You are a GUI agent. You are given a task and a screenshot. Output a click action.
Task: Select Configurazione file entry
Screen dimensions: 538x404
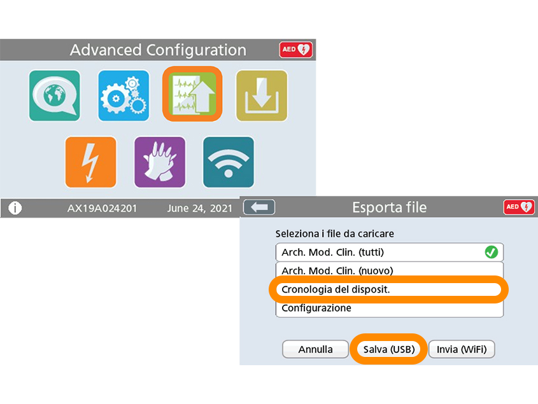(x=388, y=308)
